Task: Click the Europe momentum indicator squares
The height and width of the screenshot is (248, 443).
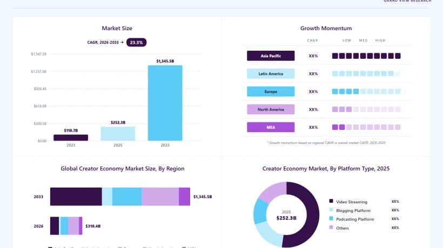Action: pos(366,92)
